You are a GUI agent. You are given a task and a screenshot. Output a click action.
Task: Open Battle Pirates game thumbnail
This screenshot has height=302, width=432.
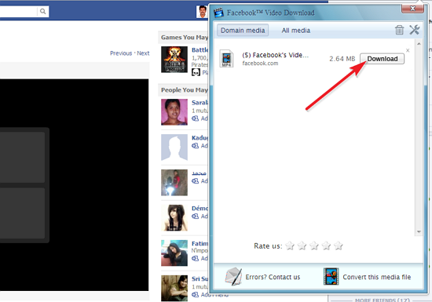tap(174, 60)
